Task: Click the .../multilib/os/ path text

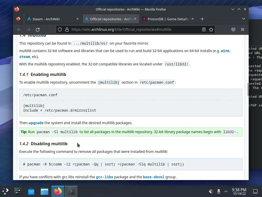Action: (x=90, y=43)
